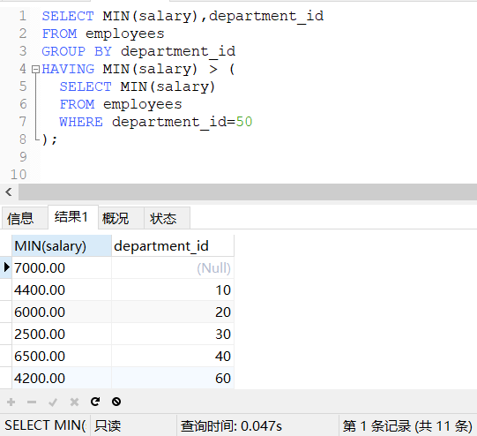The width and height of the screenshot is (477, 436).
Task: Click the discard changes X icon
Action: tap(74, 402)
